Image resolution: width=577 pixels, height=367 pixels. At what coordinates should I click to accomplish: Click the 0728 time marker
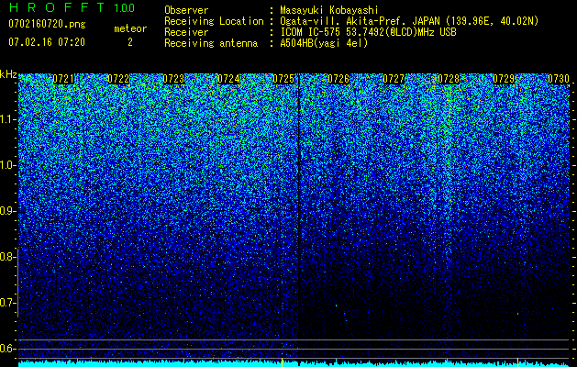click(x=449, y=79)
